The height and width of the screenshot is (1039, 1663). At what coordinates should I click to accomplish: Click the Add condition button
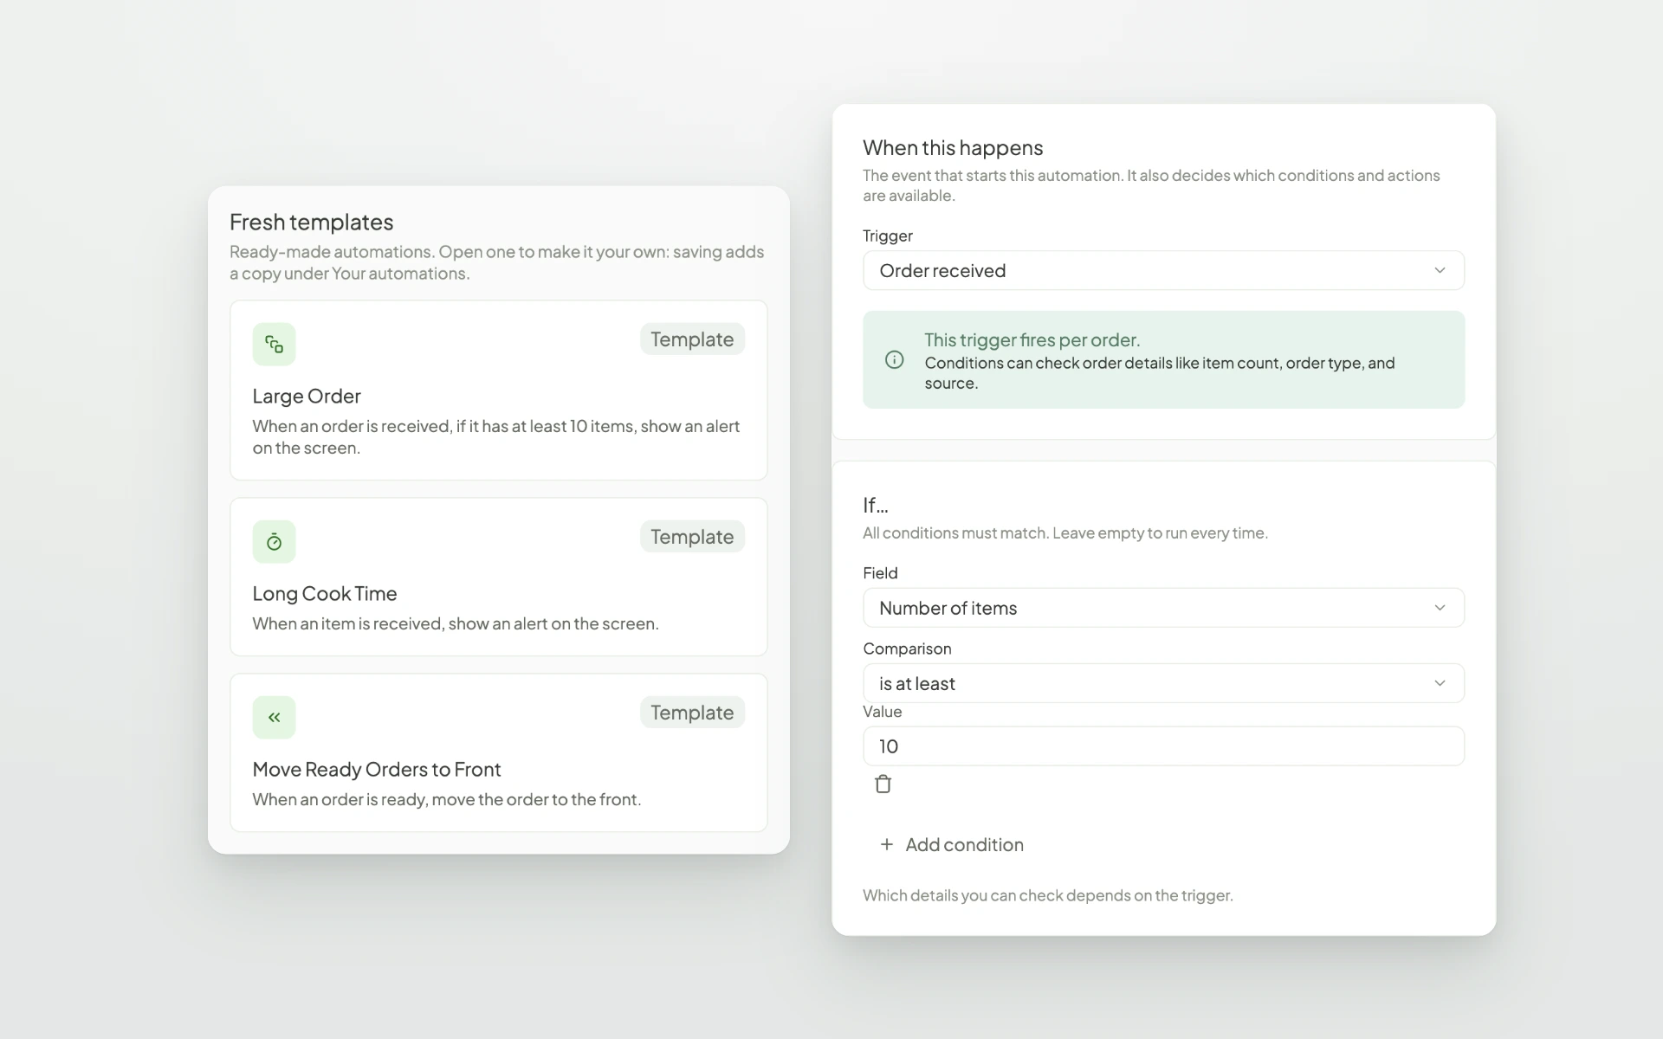coord(952,844)
